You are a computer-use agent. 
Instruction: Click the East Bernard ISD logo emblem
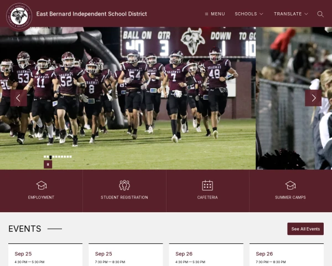pyautogui.click(x=19, y=16)
